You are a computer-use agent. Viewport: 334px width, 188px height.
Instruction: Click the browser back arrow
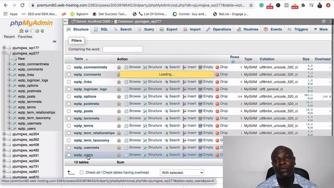click(6, 5)
